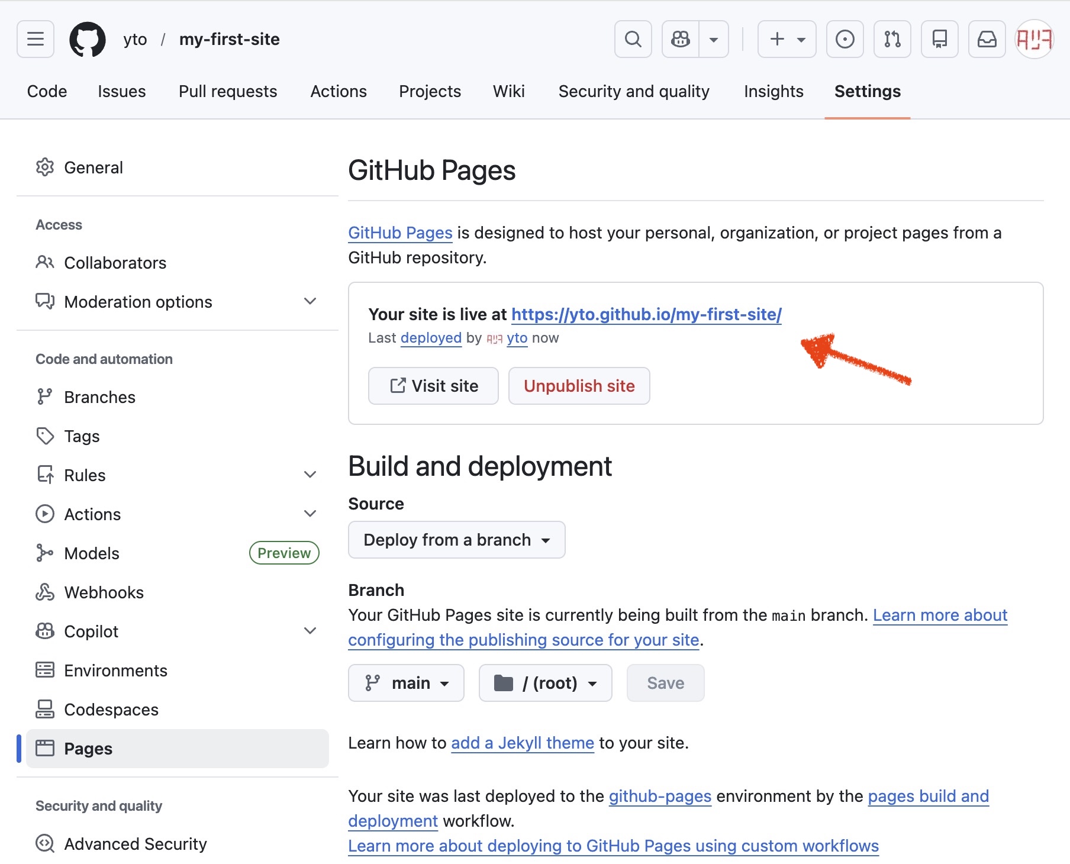1070x864 pixels.
Task: Open the live site URL yto.github.io link
Action: click(646, 314)
